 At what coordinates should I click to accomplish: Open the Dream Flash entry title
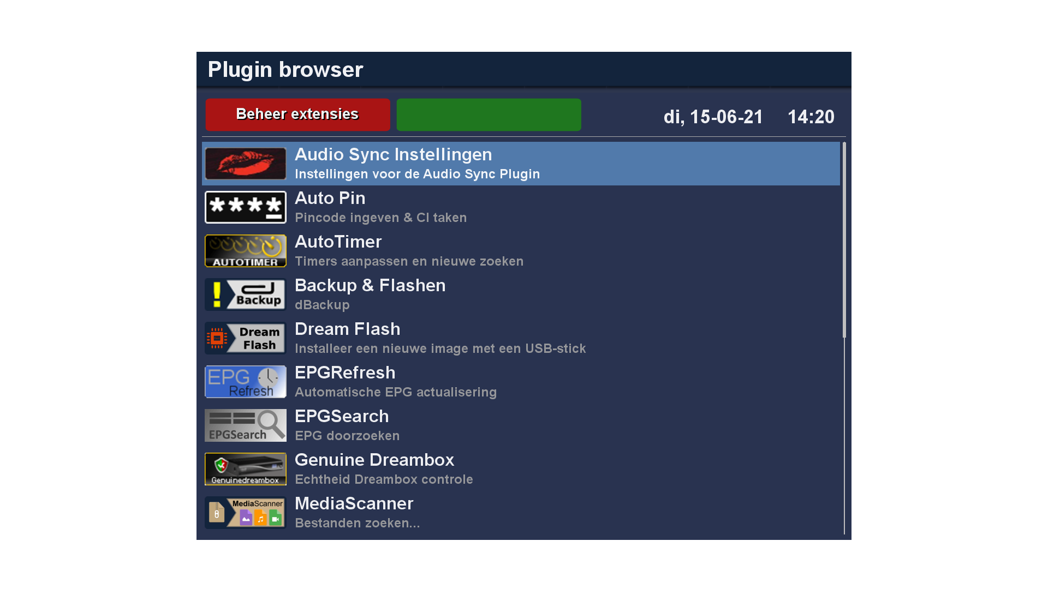point(348,329)
